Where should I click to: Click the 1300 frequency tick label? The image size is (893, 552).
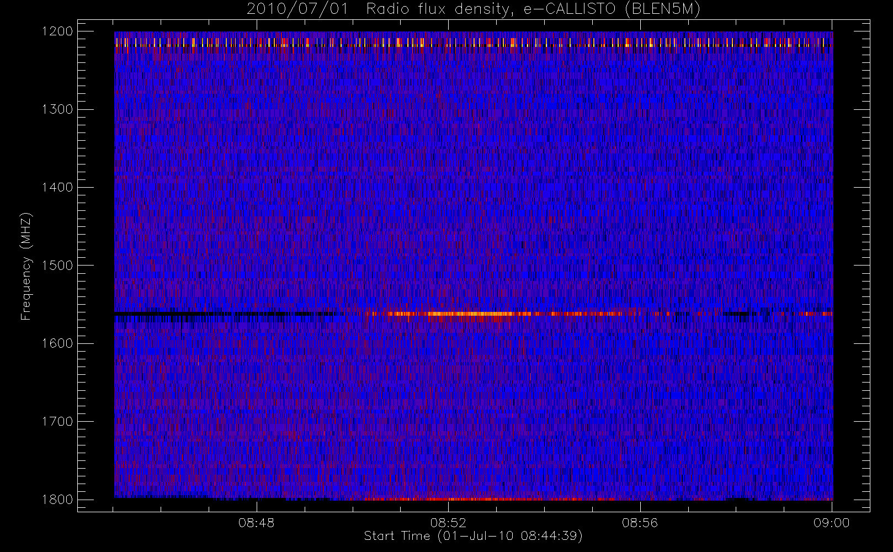click(x=57, y=109)
